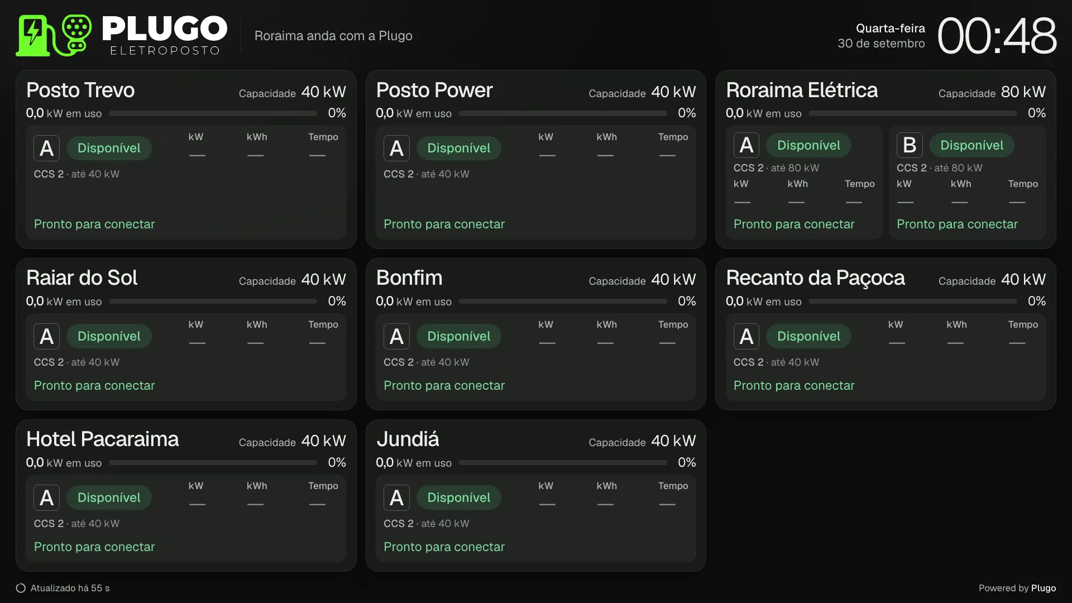
Task: Click Disponível pill for Roraima Elétrica connector B
Action: (x=972, y=145)
